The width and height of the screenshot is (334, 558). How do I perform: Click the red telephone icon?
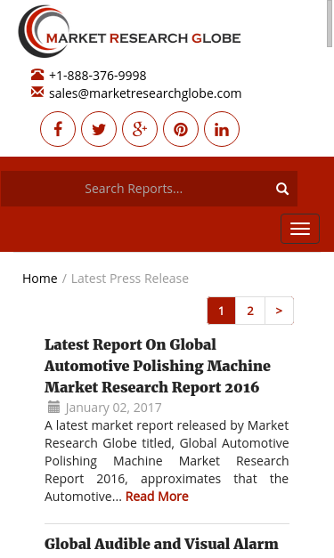pos(37,75)
